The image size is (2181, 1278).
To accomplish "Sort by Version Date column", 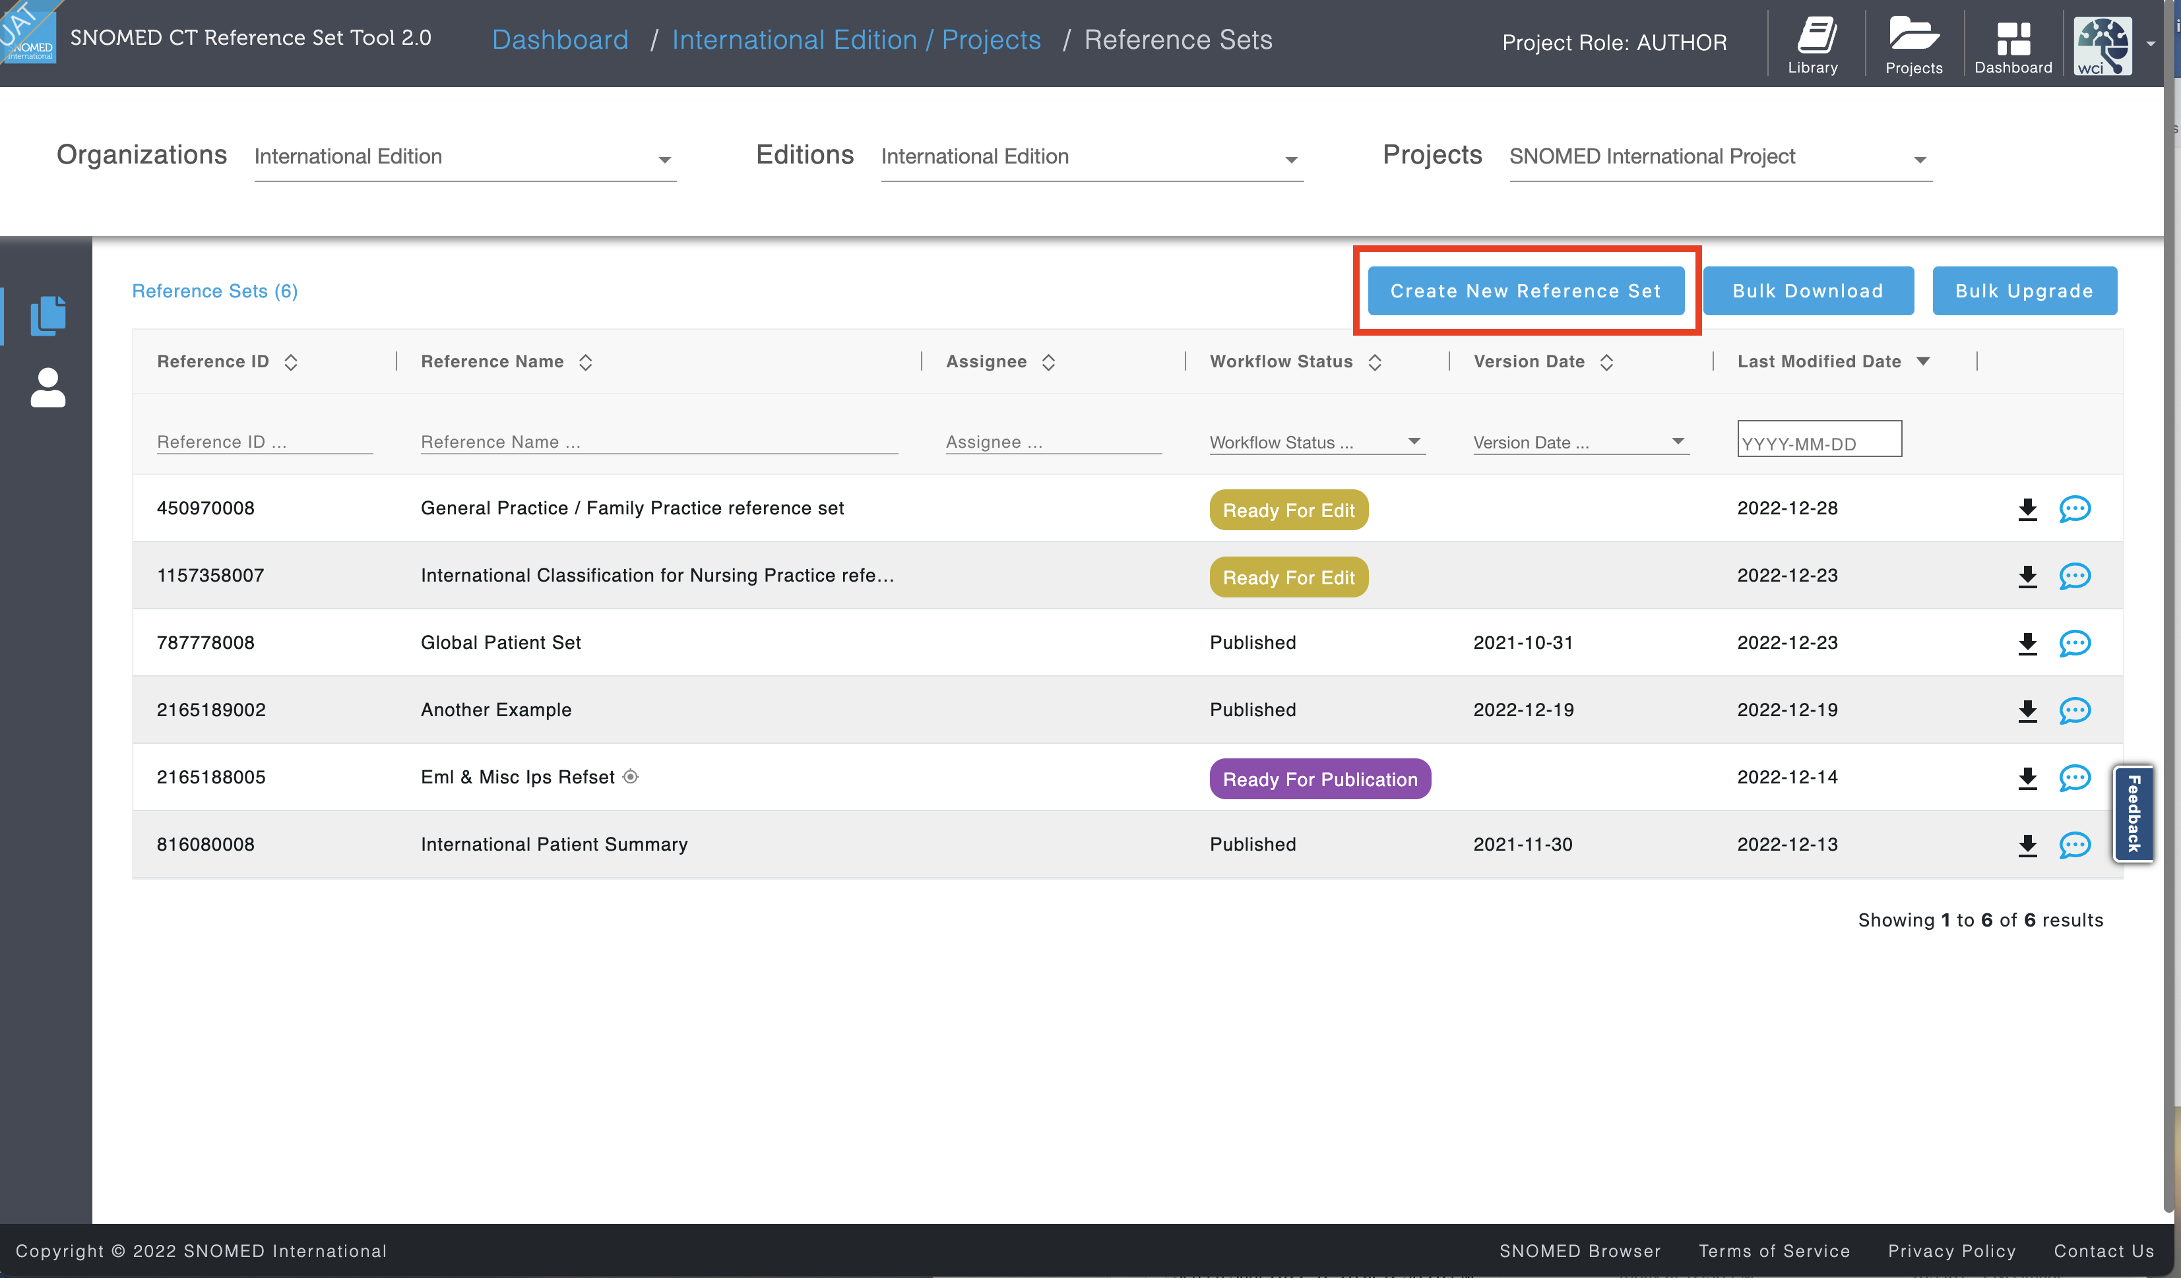I will 1606,363.
